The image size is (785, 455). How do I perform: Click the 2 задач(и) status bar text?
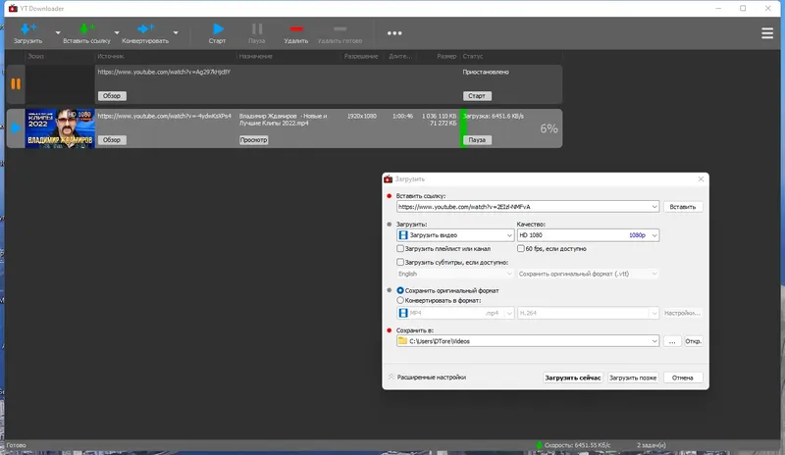[651, 445]
